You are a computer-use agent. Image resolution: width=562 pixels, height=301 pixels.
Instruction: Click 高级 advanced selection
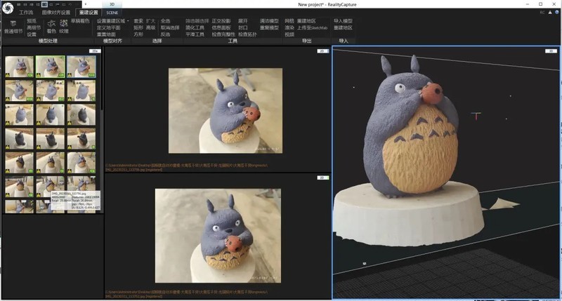(x=151, y=27)
